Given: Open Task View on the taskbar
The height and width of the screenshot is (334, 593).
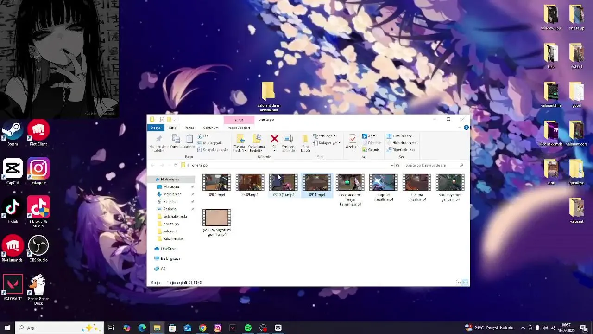Looking at the screenshot, I should pyautogui.click(x=111, y=328).
